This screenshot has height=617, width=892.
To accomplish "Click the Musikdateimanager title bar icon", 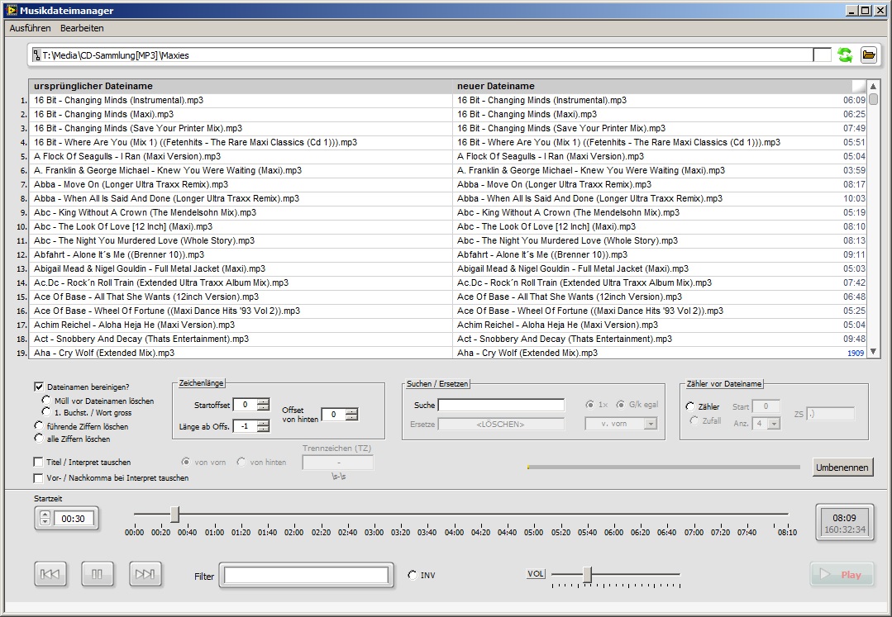I will tap(10, 11).
